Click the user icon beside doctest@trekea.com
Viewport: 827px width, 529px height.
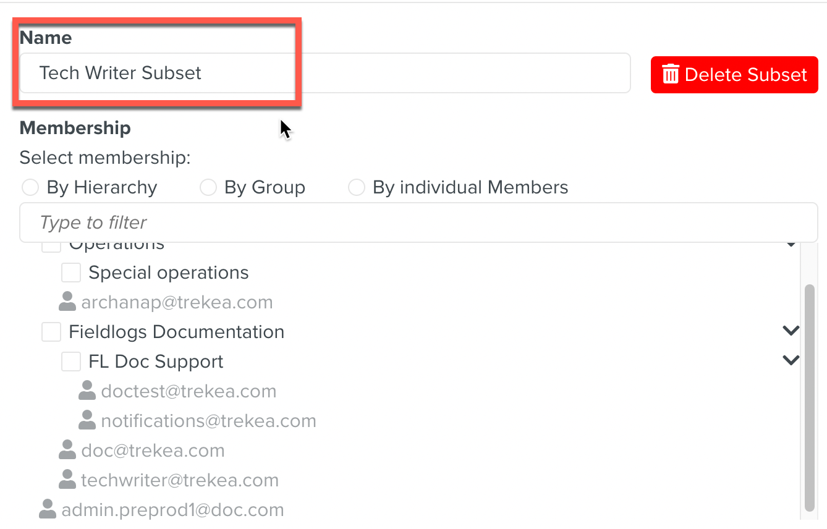pyautogui.click(x=87, y=391)
